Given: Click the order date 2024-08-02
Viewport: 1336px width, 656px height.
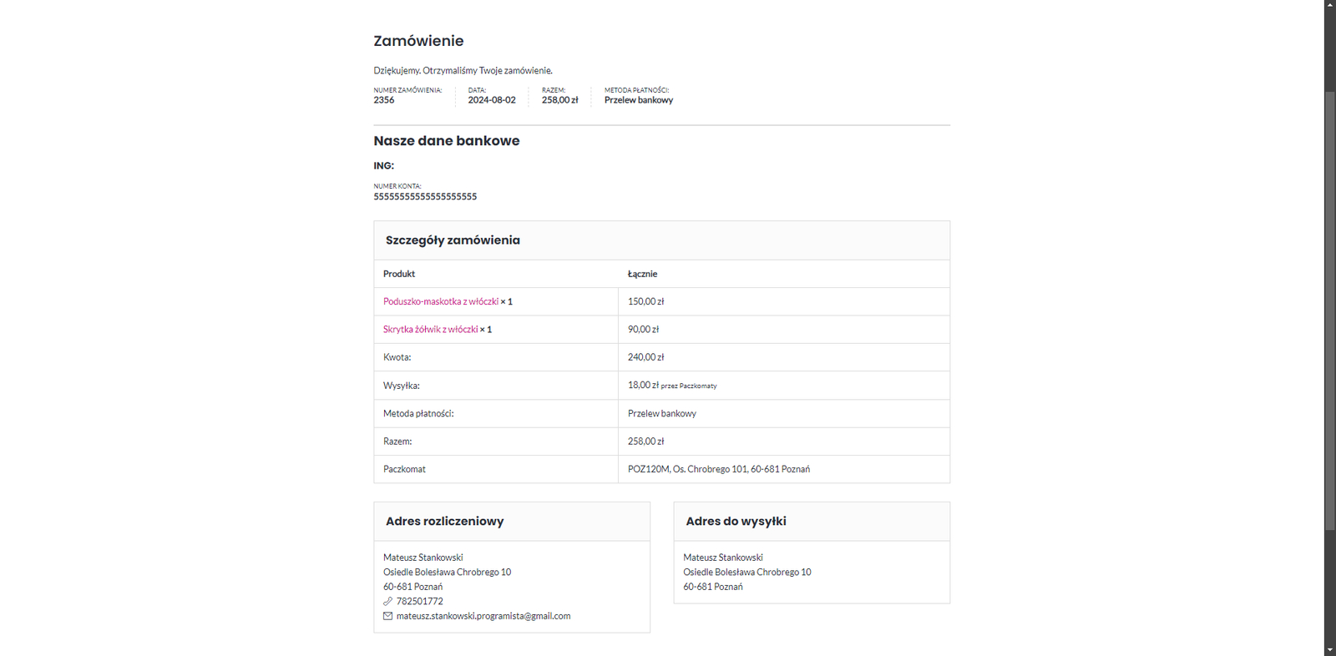Looking at the screenshot, I should tap(492, 100).
